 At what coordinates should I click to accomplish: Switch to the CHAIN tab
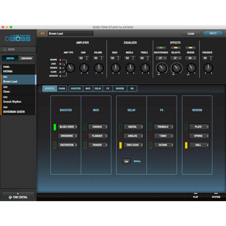click(x=62, y=88)
